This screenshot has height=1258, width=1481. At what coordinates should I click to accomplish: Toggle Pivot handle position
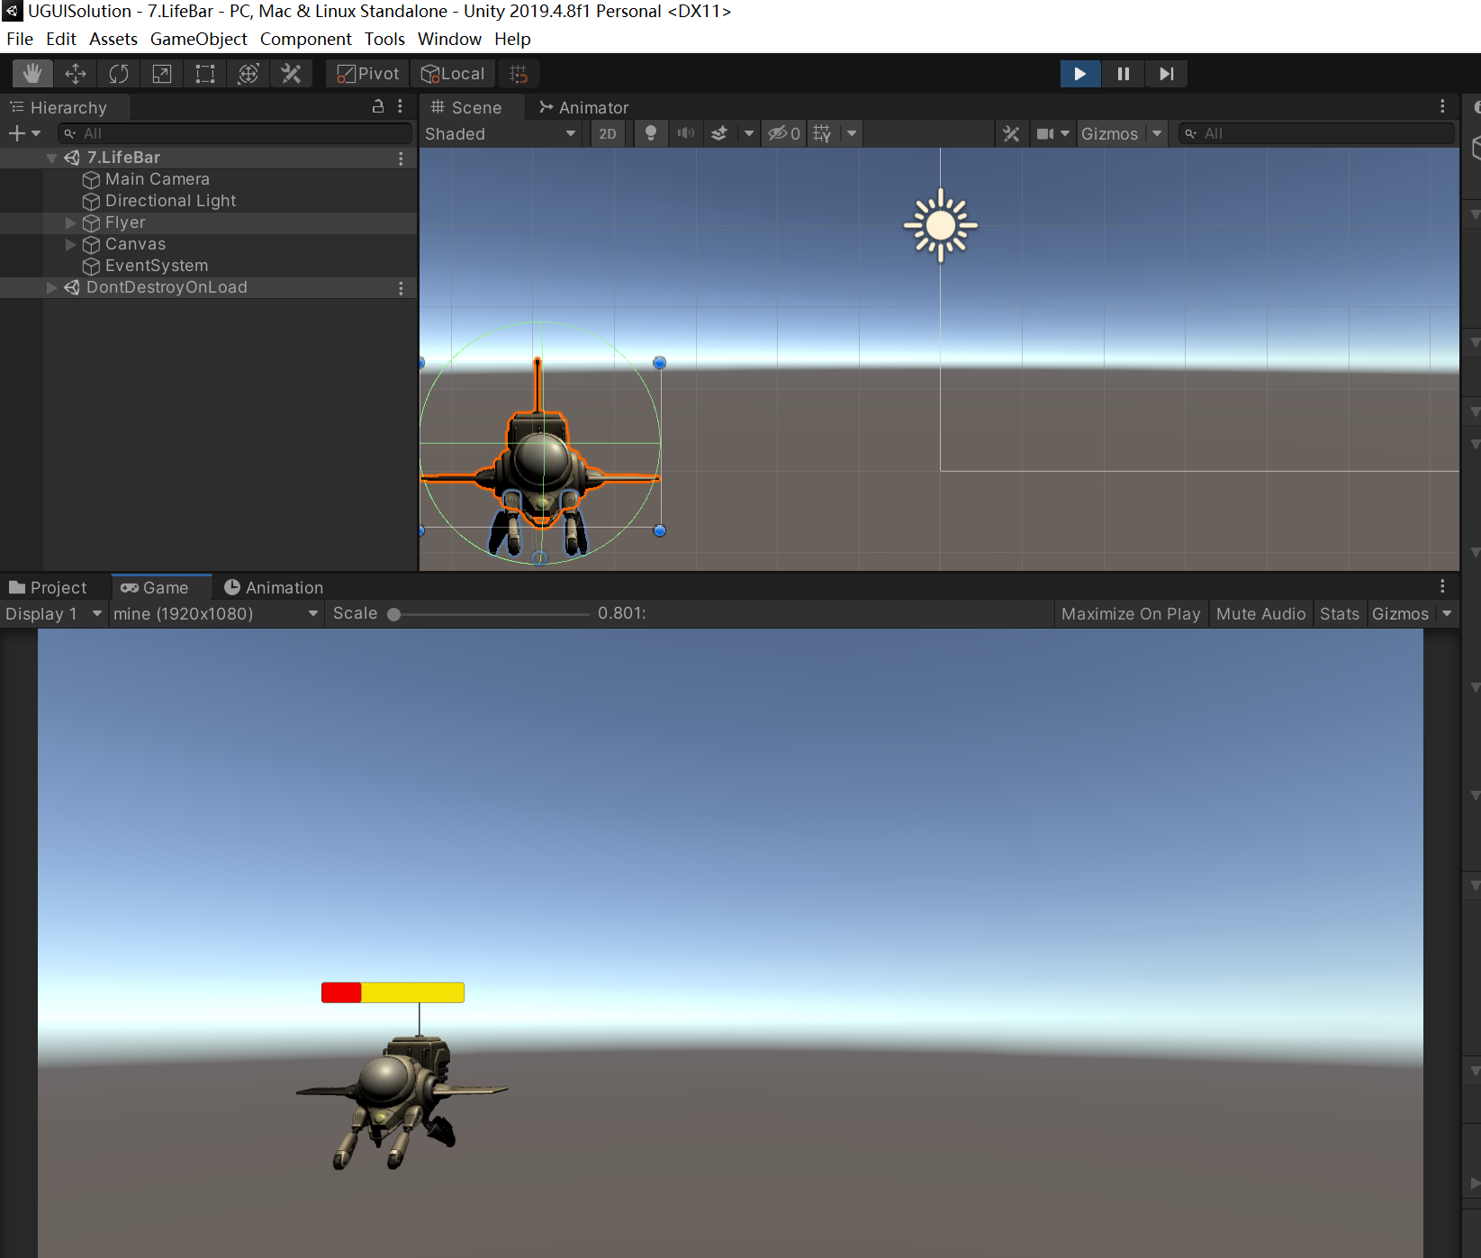(x=367, y=74)
